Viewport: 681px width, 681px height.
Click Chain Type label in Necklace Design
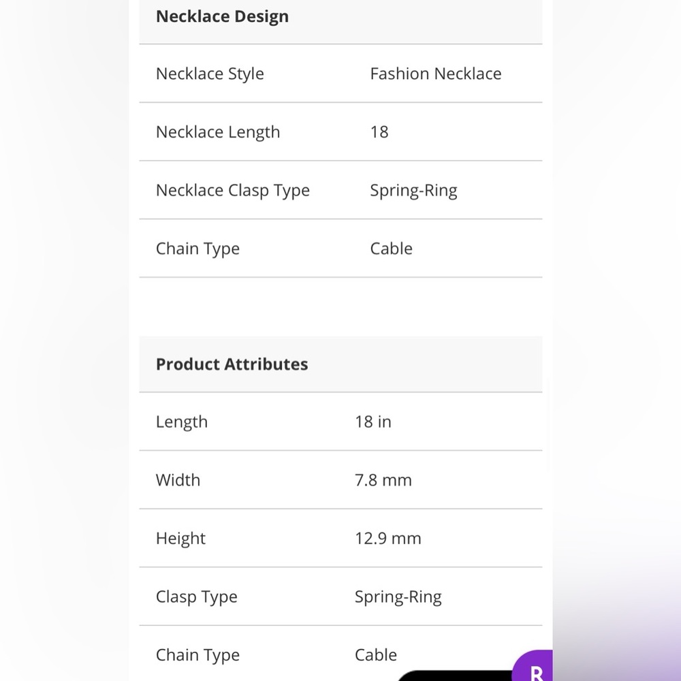click(x=197, y=249)
